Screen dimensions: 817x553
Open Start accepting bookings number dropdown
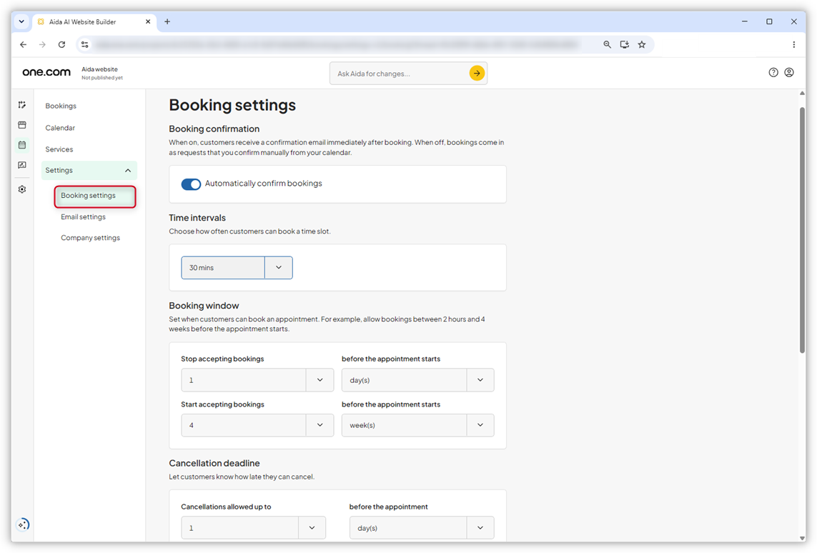pyautogui.click(x=257, y=425)
